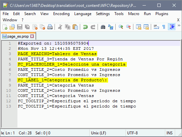Open the Language menu
The width and height of the screenshot is (182, 137).
83,14
